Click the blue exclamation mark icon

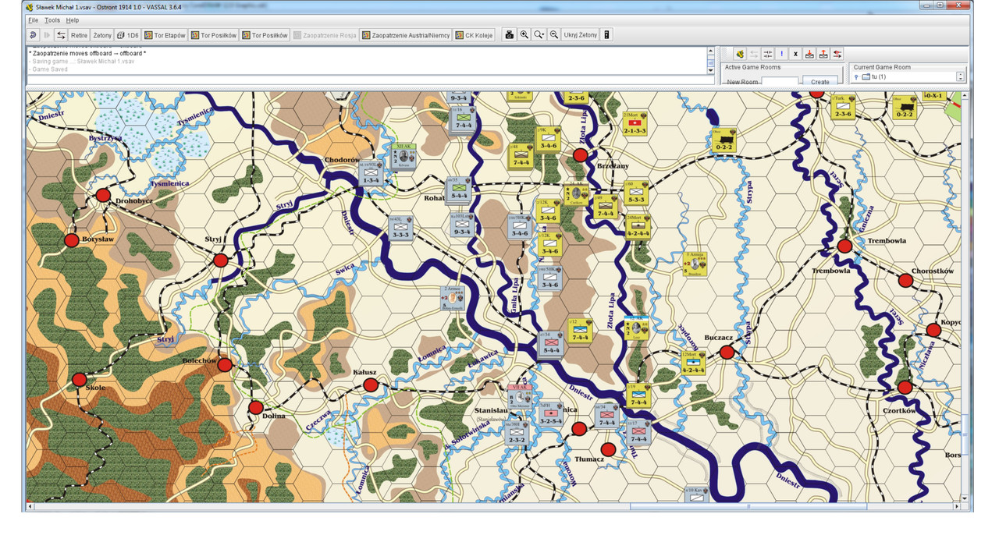pos(782,54)
